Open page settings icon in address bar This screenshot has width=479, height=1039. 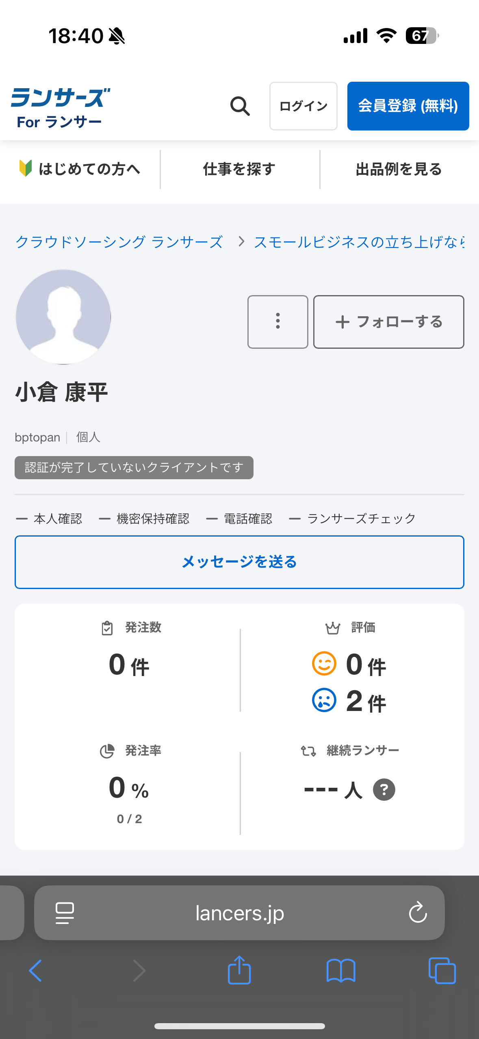point(65,913)
